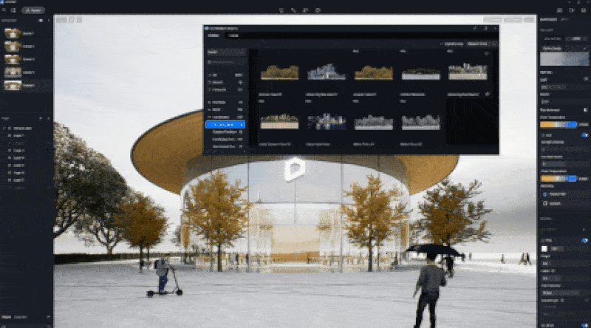Open the second tab in asset library window
Screen dimensions: 591x328
pyautogui.click(x=233, y=35)
